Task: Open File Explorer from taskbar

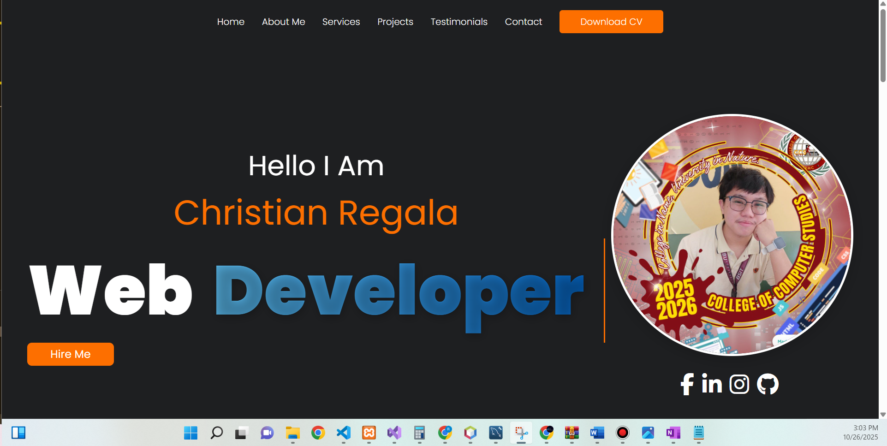Action: tap(292, 433)
